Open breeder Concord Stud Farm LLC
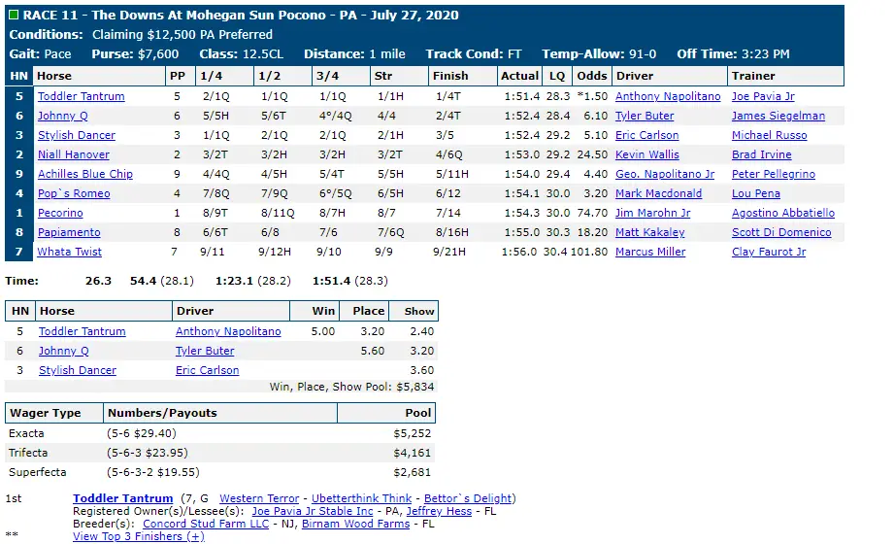The image size is (894, 544). tap(206, 524)
